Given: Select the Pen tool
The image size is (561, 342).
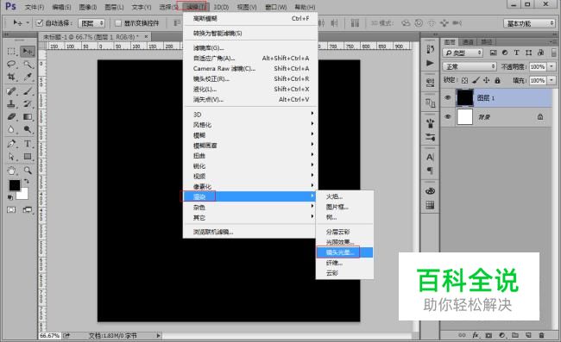Looking at the screenshot, I should click(11, 144).
